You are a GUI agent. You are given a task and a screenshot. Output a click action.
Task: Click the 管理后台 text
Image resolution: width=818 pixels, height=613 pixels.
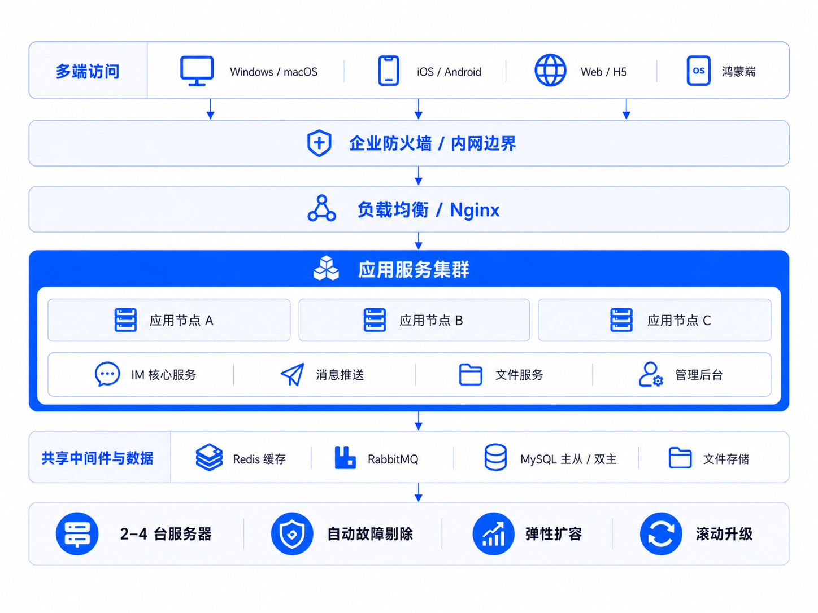[699, 375]
